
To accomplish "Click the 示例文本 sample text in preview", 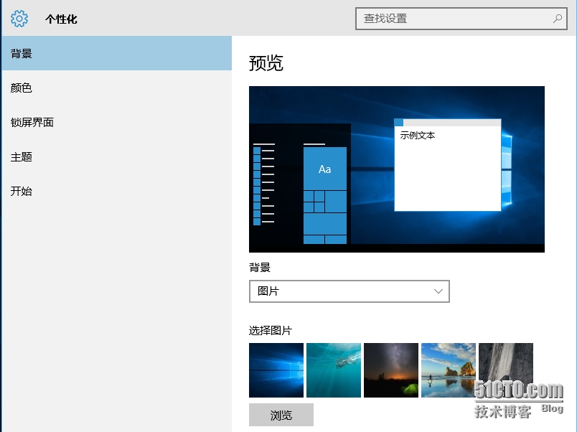I will (417, 136).
